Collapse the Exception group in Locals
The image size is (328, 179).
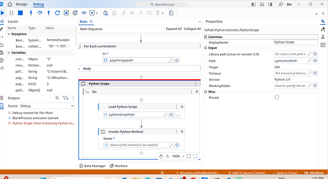pos(9,34)
